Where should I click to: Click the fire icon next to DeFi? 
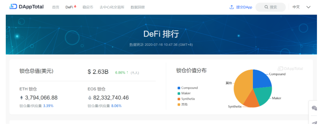75,6
